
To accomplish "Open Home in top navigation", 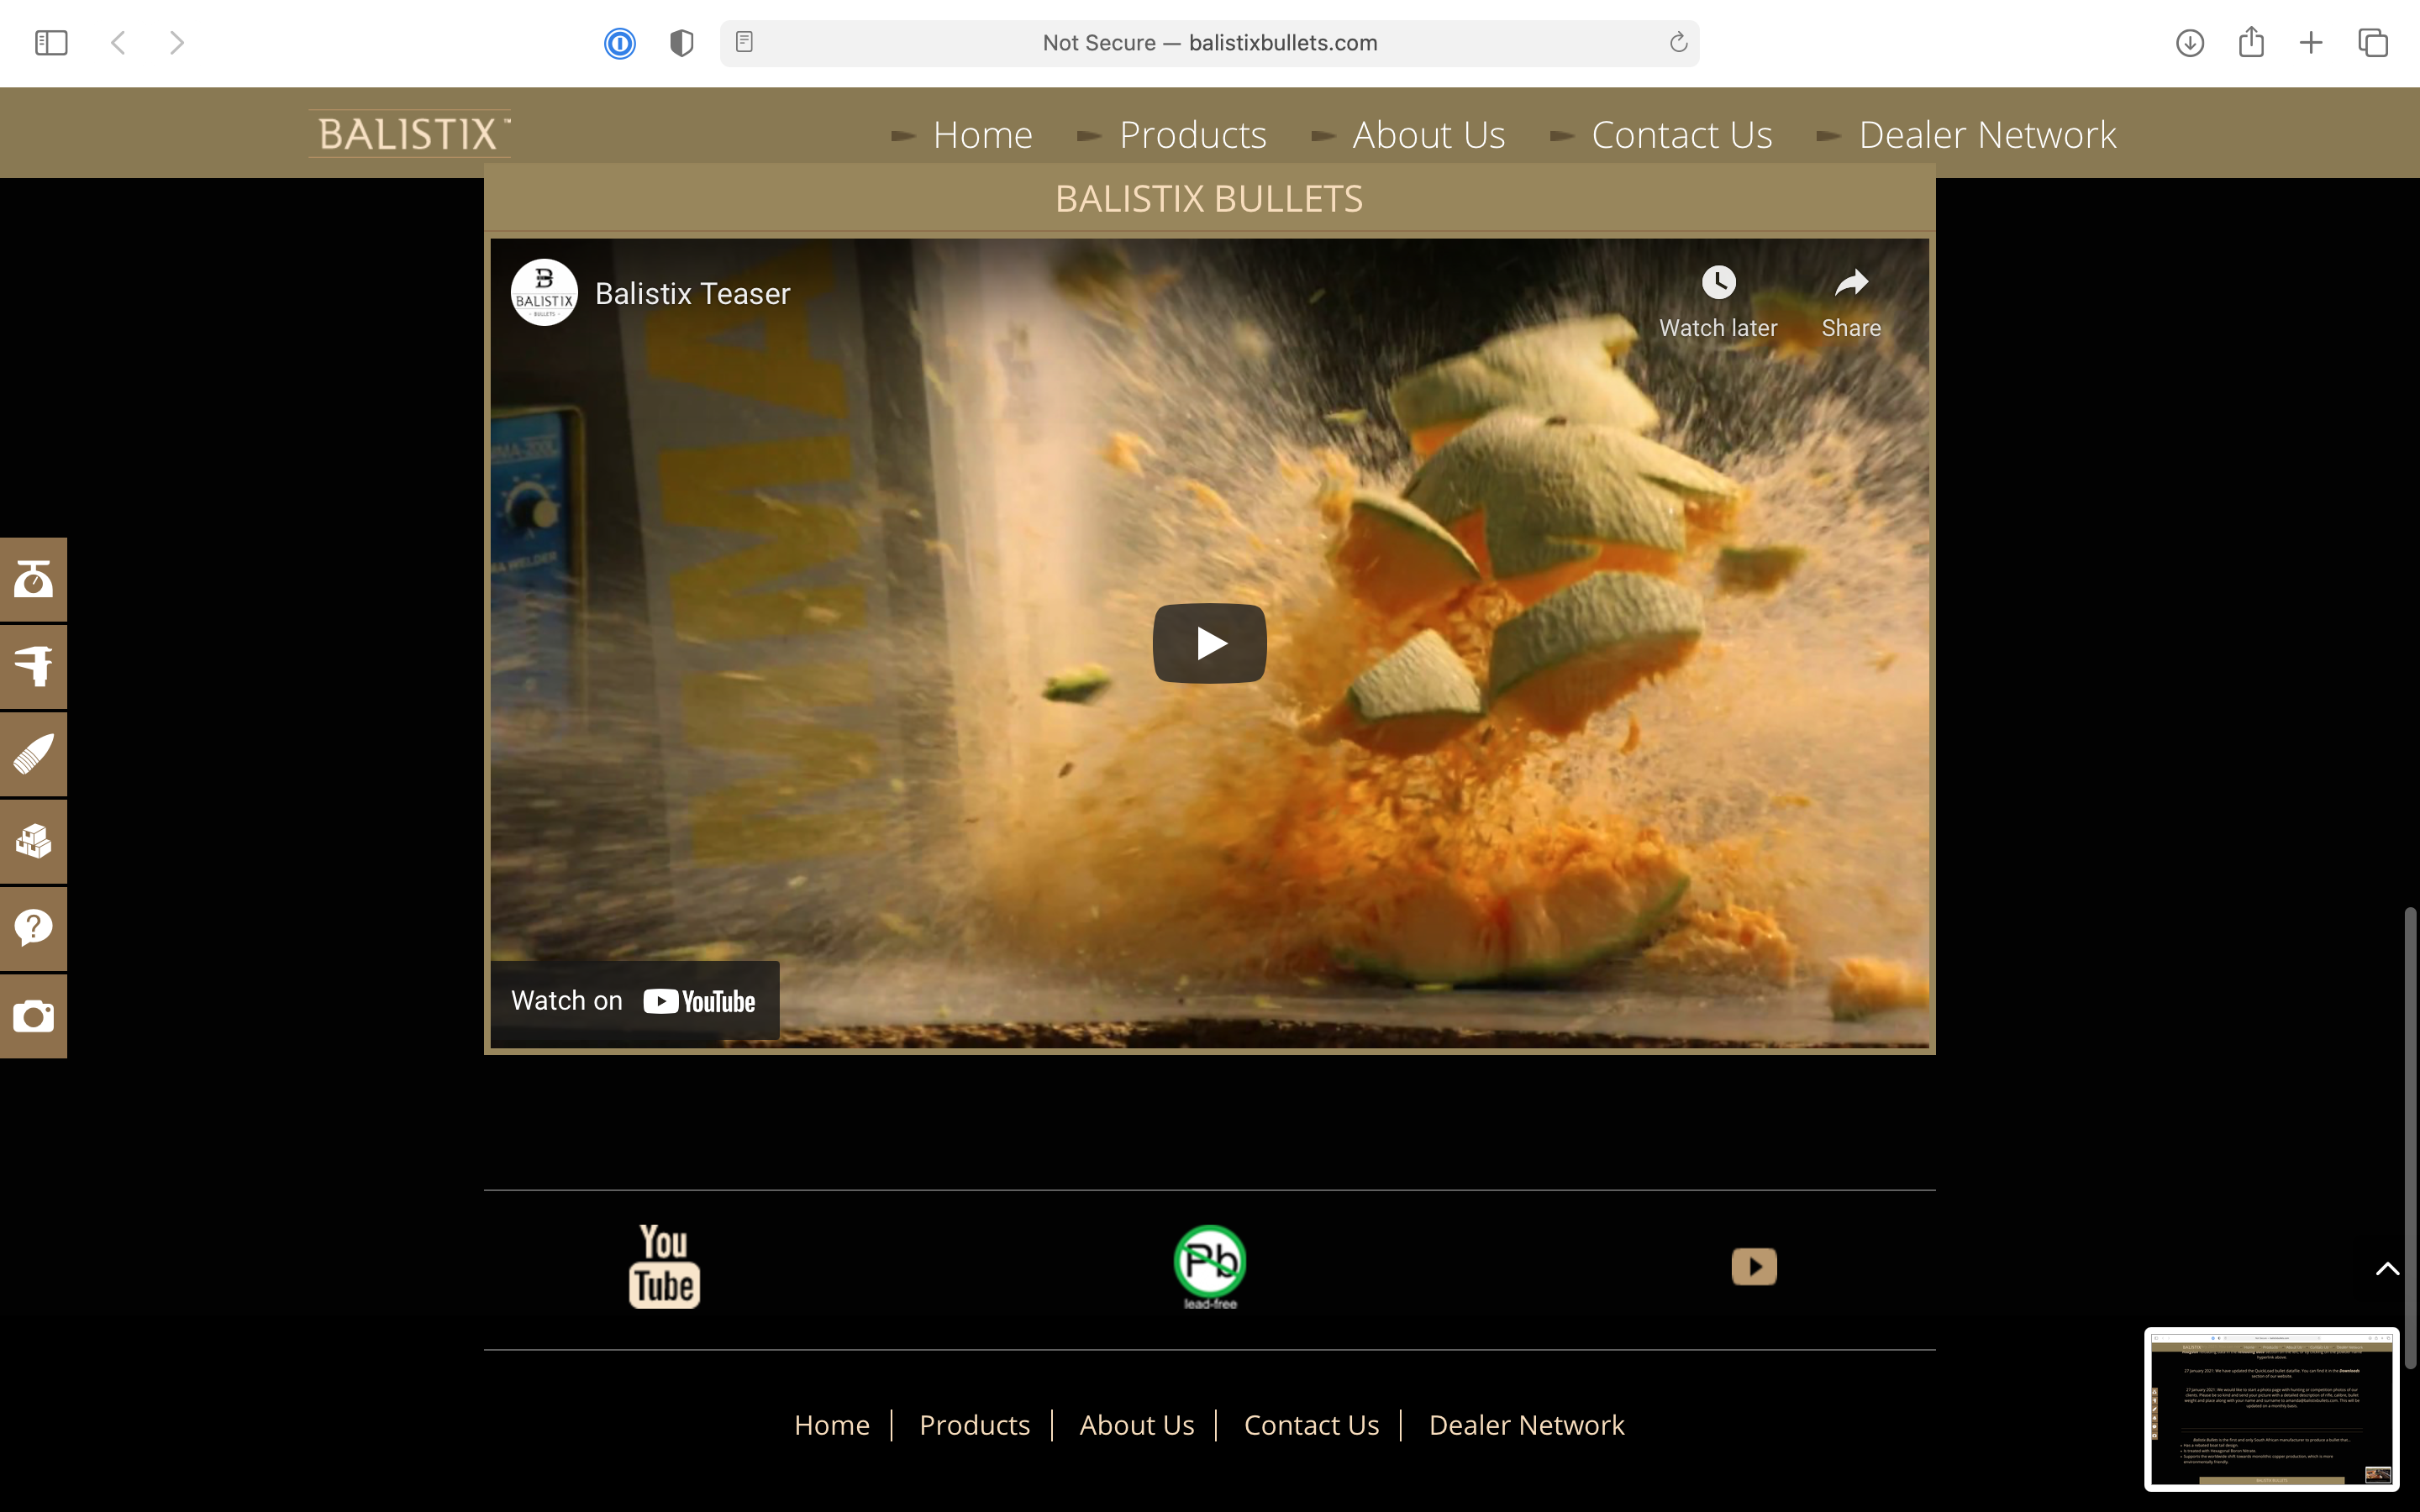I will (982, 134).
